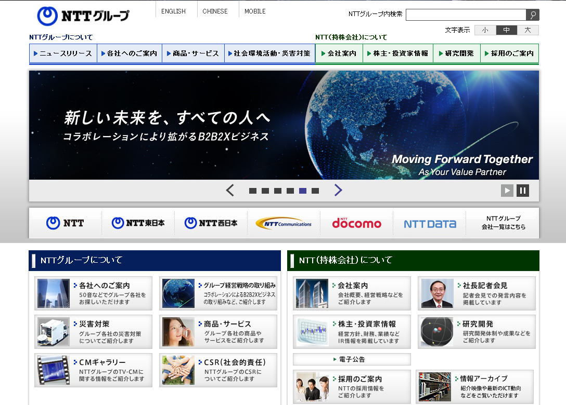Image resolution: width=566 pixels, height=405 pixels.
Task: Click the search magnifier button
Action: pyautogui.click(x=532, y=15)
